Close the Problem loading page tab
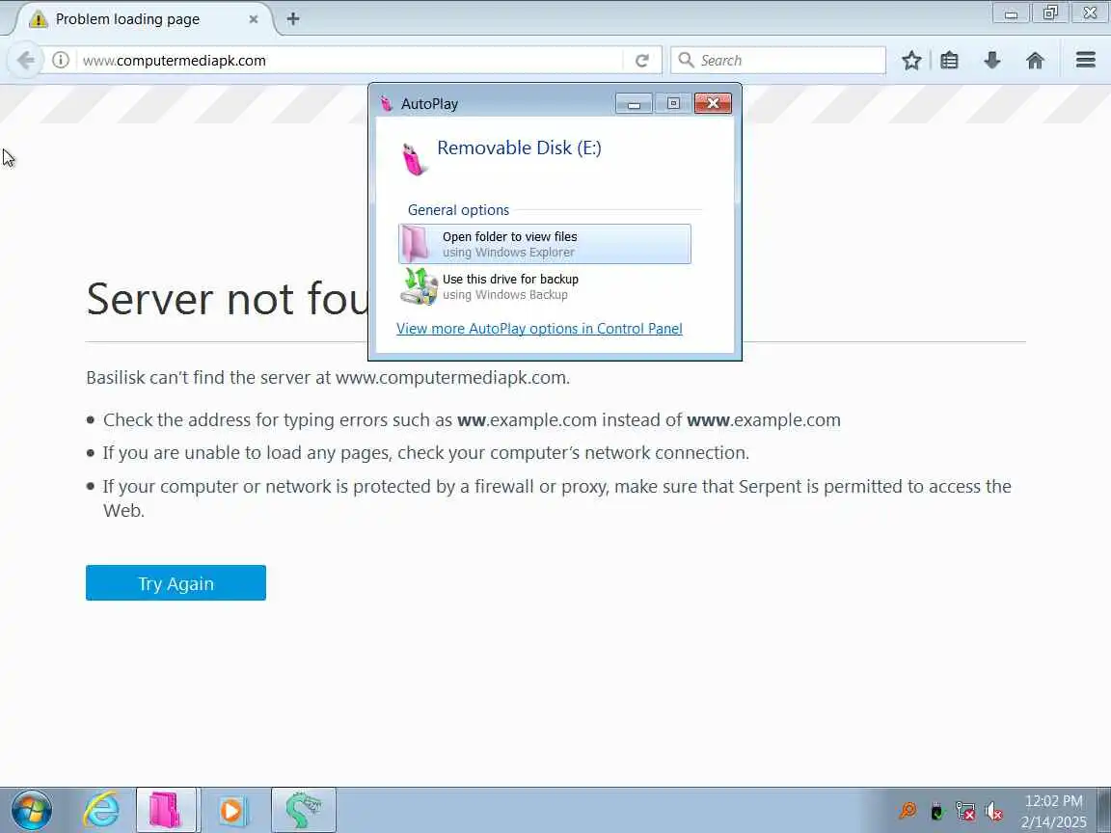Image resolution: width=1111 pixels, height=833 pixels. point(253,20)
